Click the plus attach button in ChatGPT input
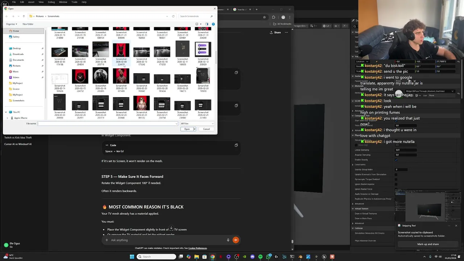This screenshot has width=464, height=261. (x=107, y=240)
